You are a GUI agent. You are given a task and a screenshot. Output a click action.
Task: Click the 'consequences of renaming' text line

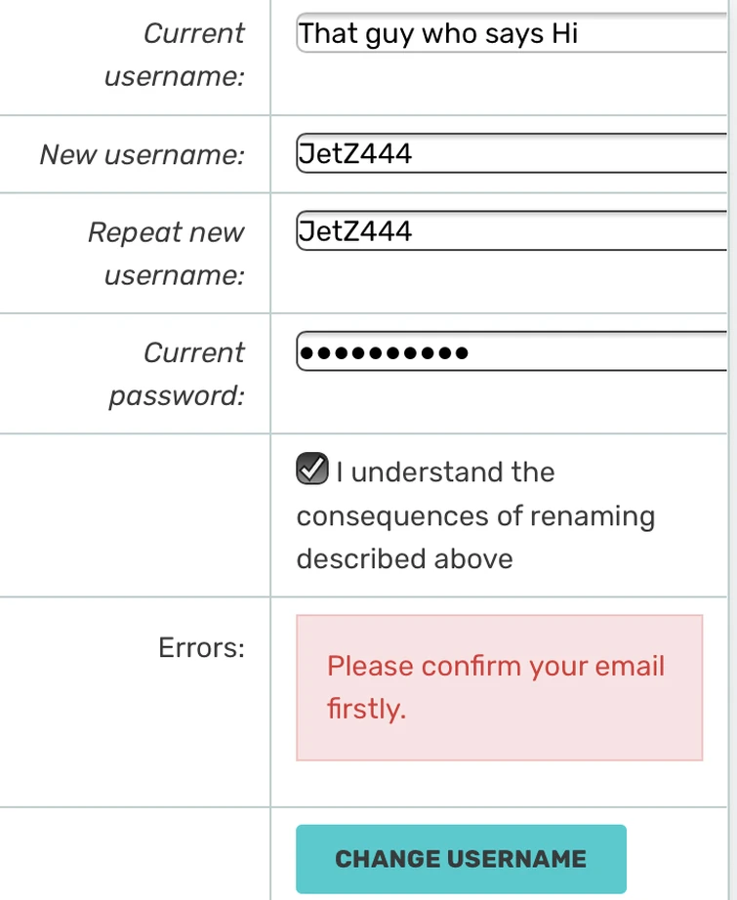(x=475, y=515)
